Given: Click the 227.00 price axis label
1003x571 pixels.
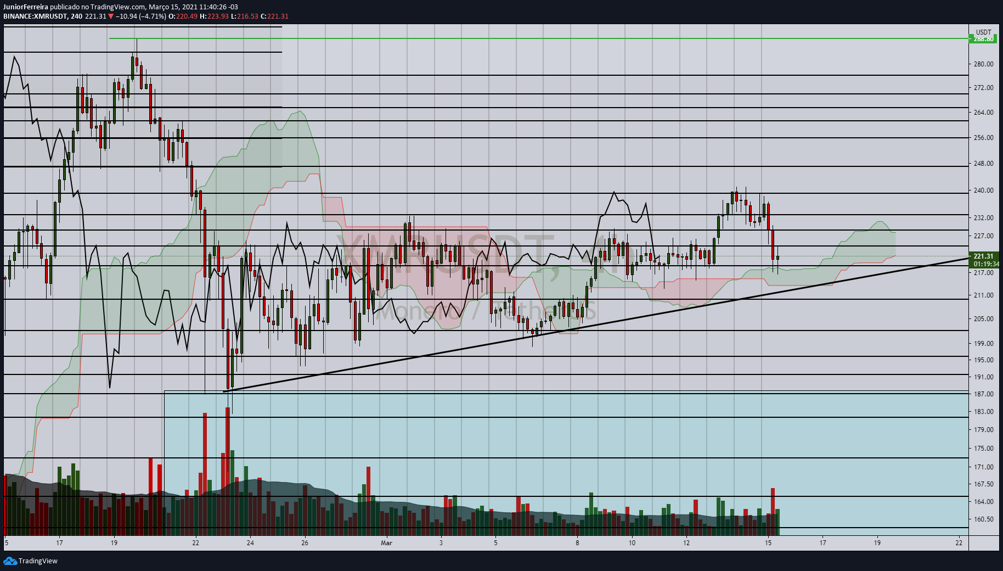Looking at the screenshot, I should (983, 236).
